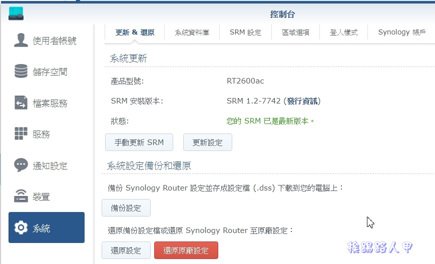Screen dimensions: 435x264
Task: Select the 儲存空間 storage database icon
Action: pyautogui.click(x=21, y=71)
